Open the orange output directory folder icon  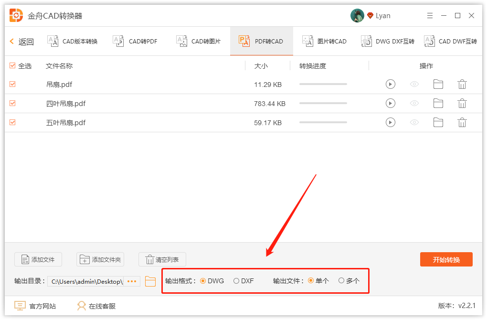pyautogui.click(x=150, y=281)
